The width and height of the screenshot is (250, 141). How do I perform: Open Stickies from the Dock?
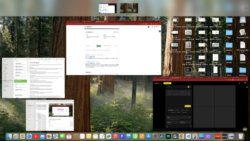click(x=89, y=136)
